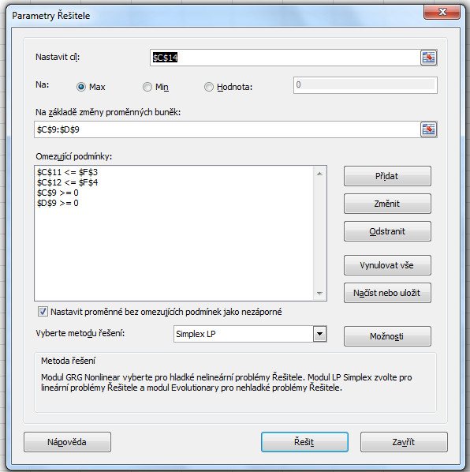Image resolution: width=470 pixels, height=472 pixels.
Task: Select constraint $D$9 >= 0
Action: point(58,203)
